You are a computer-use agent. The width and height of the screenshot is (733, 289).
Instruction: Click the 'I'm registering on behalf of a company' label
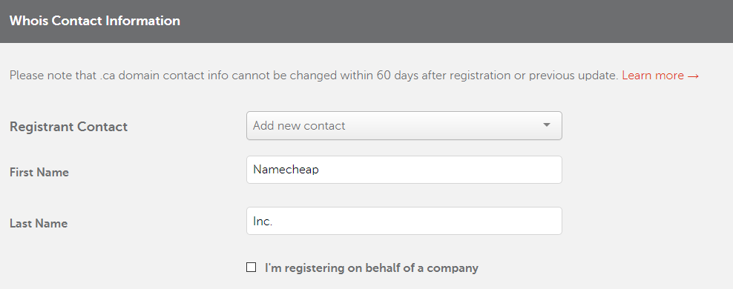pos(371,268)
